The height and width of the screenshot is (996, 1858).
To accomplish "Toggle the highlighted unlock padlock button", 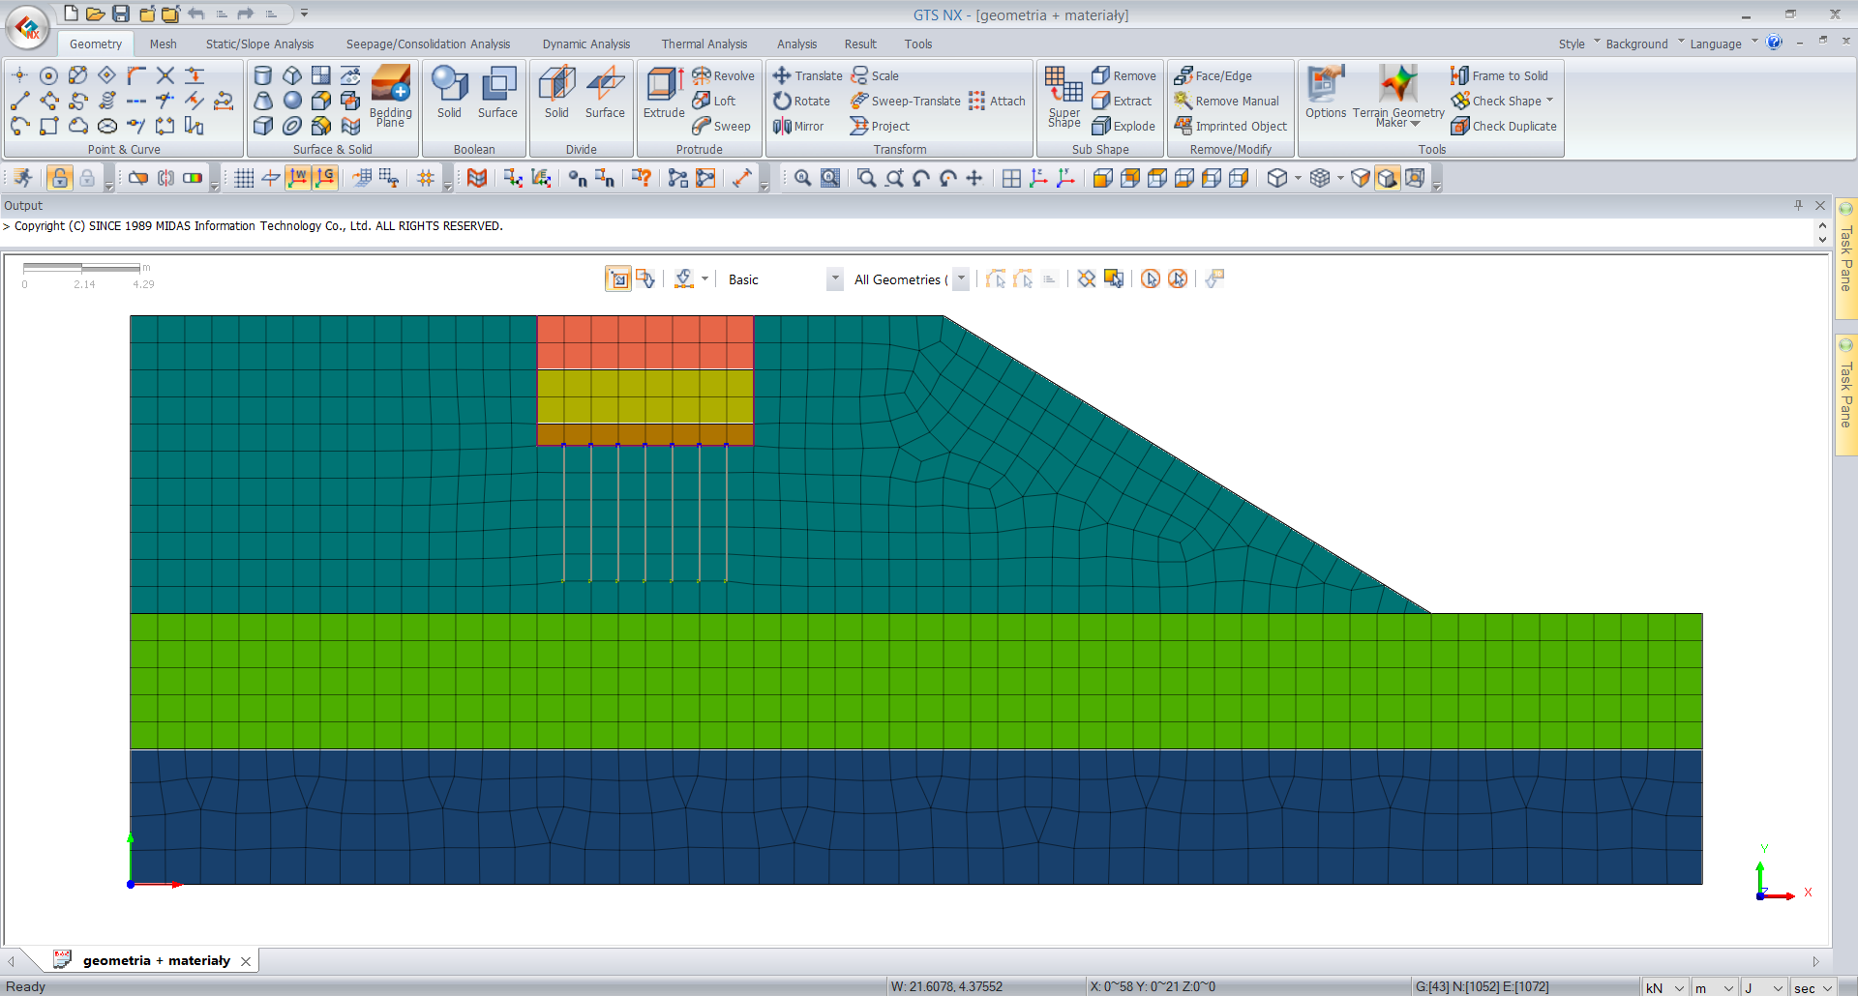I will [x=59, y=178].
